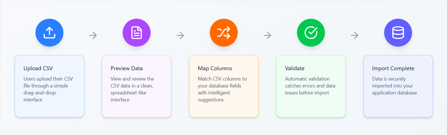
Task: Click the arrow after the upload icon
Action: pos(93,35)
